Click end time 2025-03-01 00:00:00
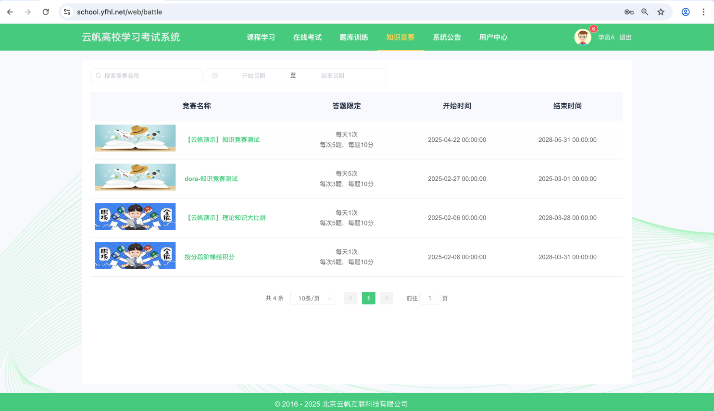 (x=568, y=179)
